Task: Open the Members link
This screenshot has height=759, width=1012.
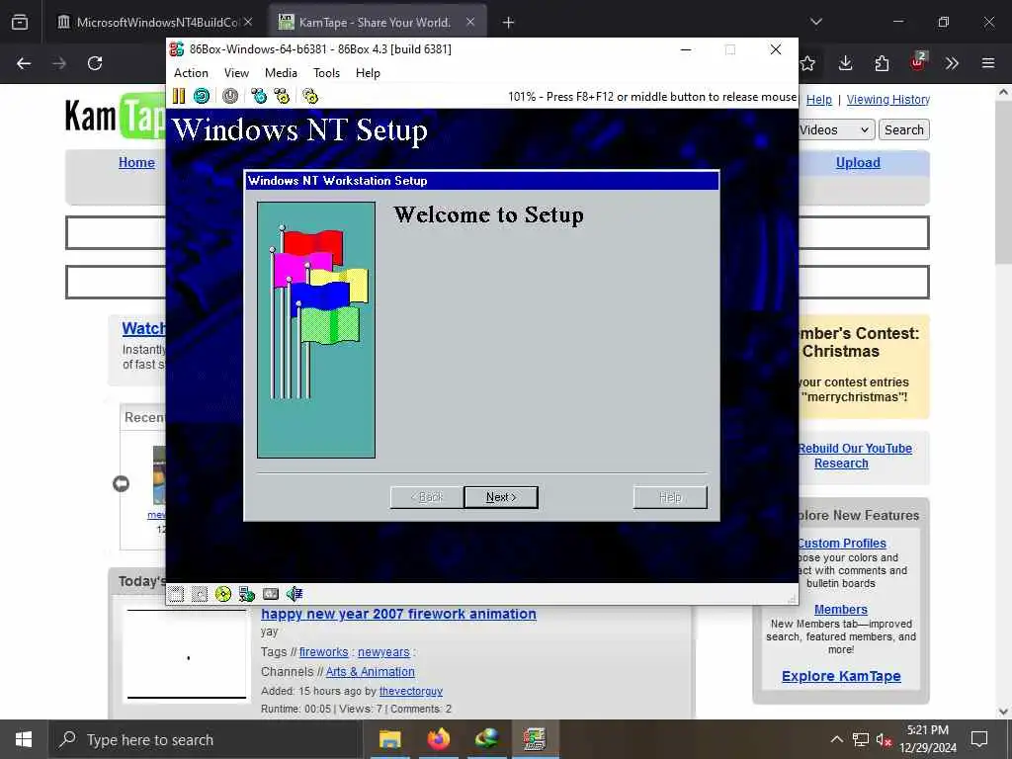Action: click(840, 609)
